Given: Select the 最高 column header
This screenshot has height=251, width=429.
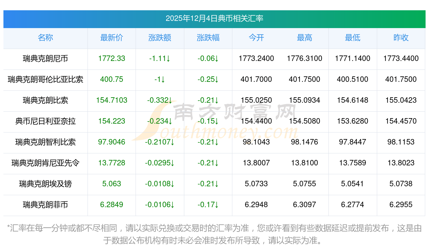Looking at the screenshot, I should coord(304,38).
